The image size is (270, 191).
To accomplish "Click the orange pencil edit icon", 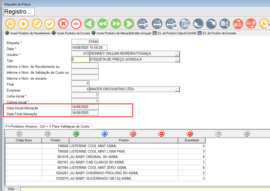I will [x=37, y=24].
